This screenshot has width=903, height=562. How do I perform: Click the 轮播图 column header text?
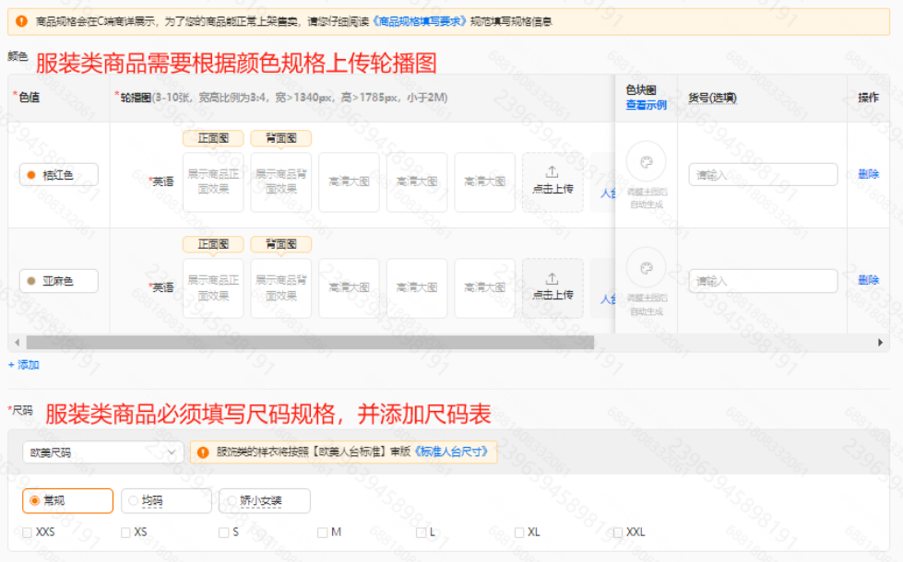pos(136,98)
